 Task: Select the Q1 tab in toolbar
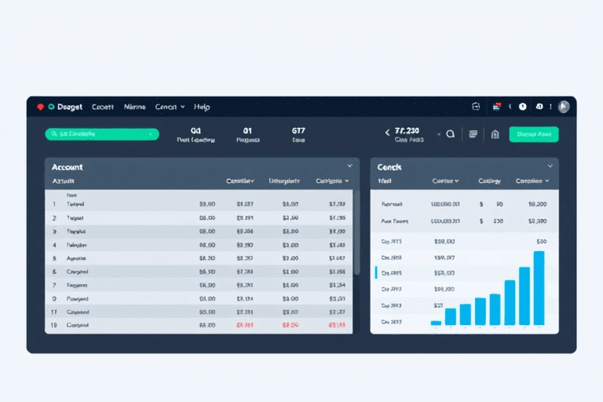click(247, 134)
